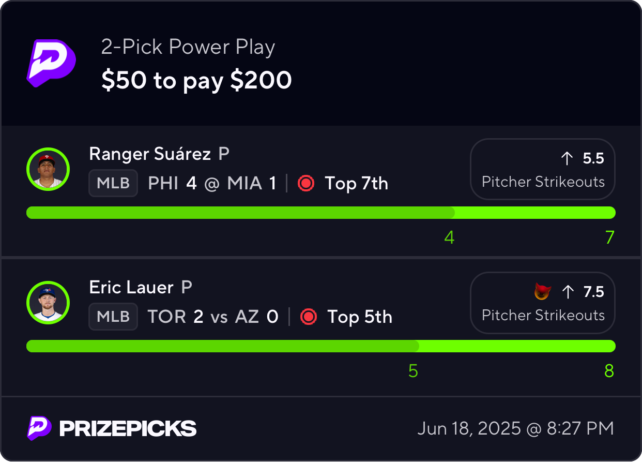Screen dimensions: 642x462
Task: Click Eric Lauer's player headshot
Action: (48, 302)
